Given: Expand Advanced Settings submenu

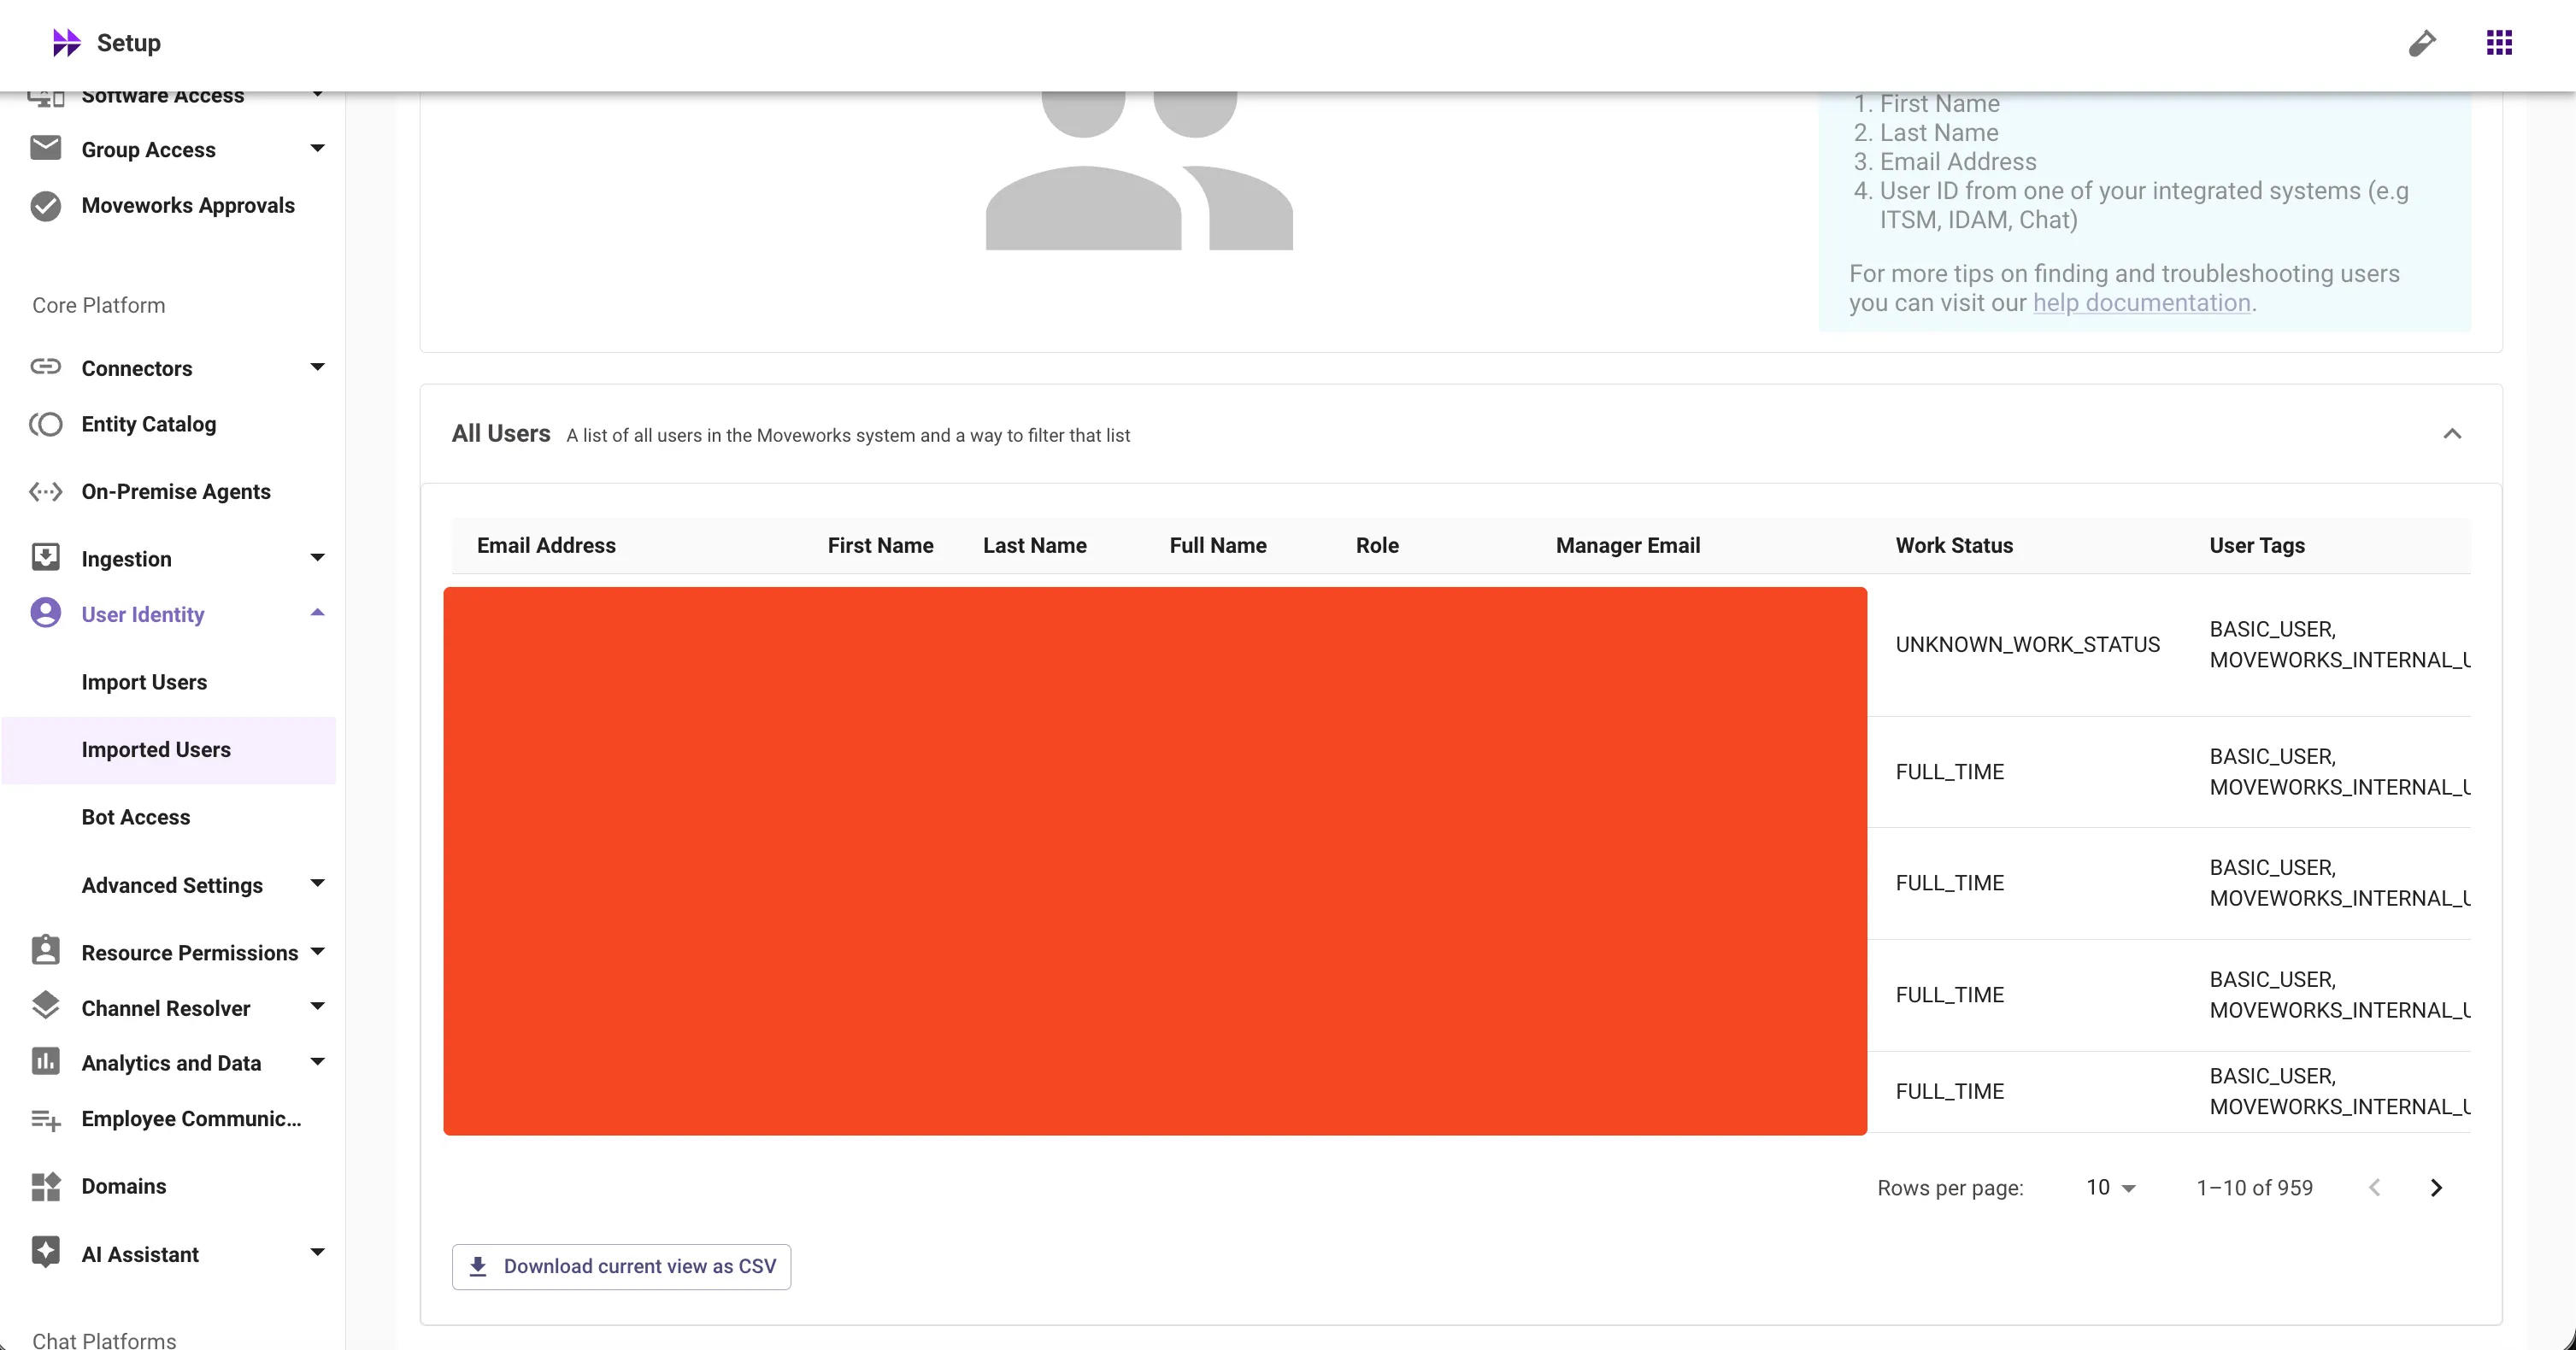Looking at the screenshot, I should pos(317,884).
